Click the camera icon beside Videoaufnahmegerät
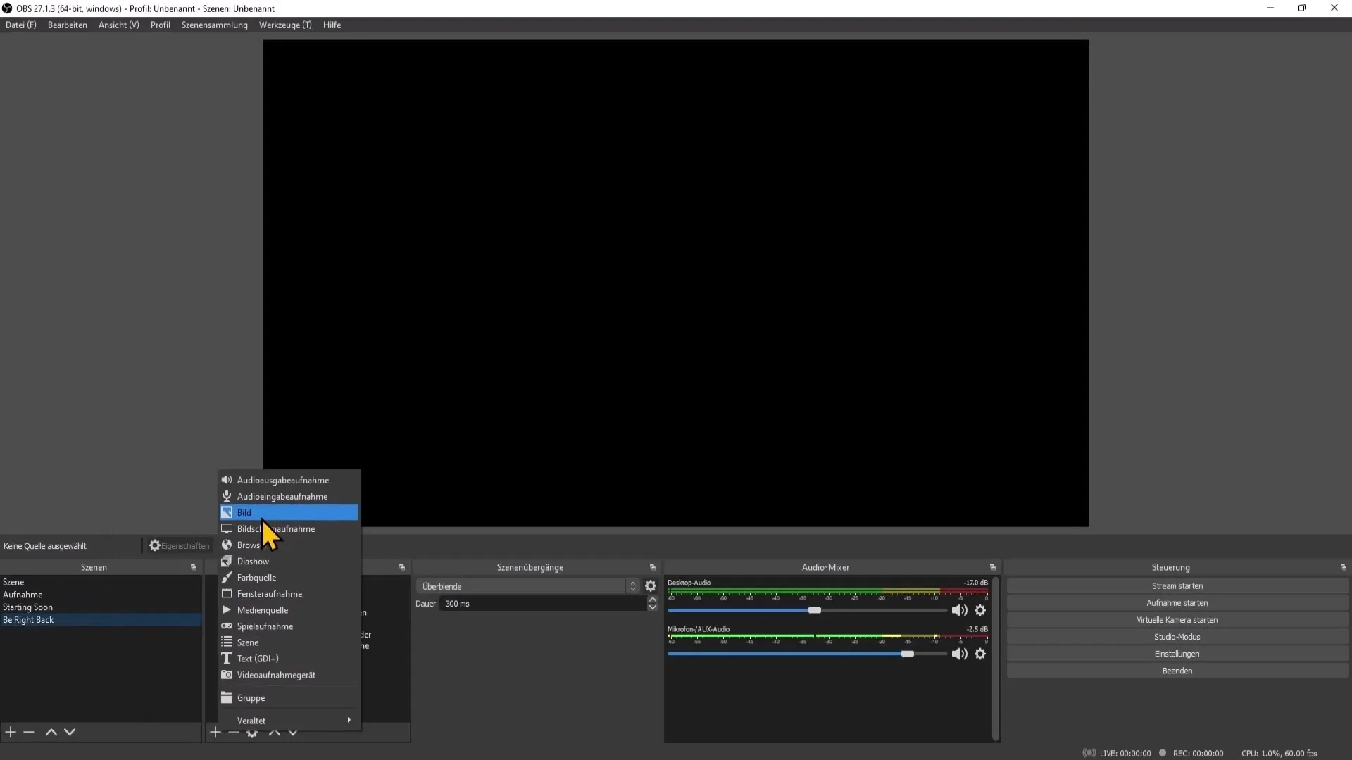Viewport: 1352px width, 760px height. (x=227, y=674)
